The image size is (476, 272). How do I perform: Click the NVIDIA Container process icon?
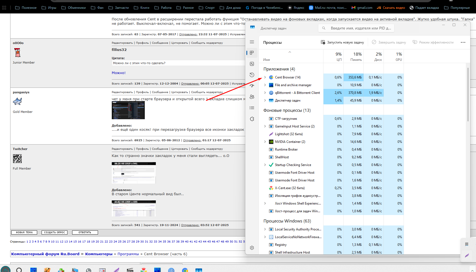(271, 142)
